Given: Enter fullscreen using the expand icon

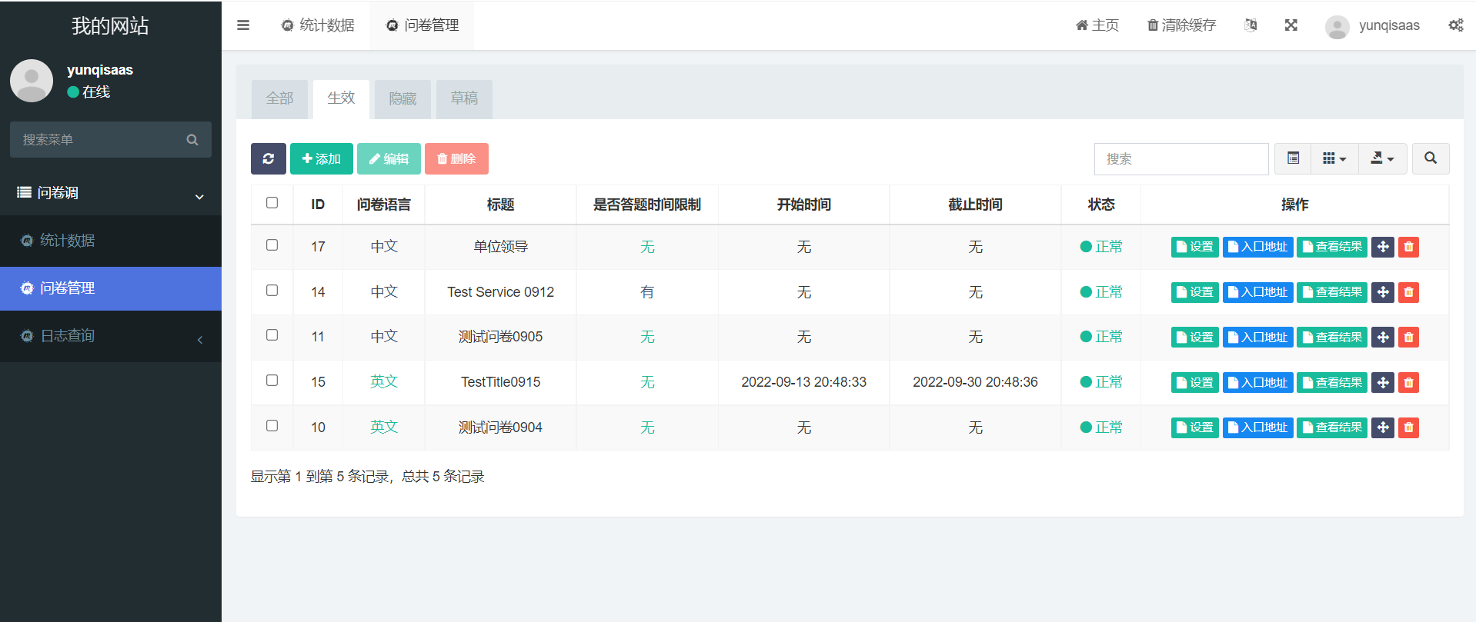Looking at the screenshot, I should point(1291,25).
